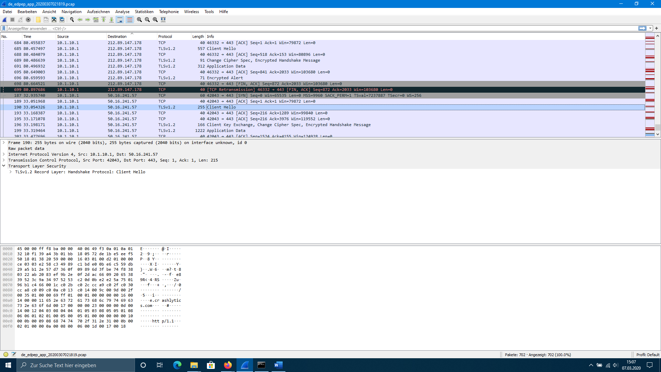
Task: Open capture options gear icon
Action: click(28, 20)
